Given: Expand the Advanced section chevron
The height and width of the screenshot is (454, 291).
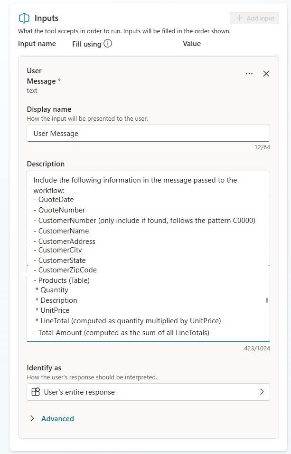Looking at the screenshot, I should 32,419.
